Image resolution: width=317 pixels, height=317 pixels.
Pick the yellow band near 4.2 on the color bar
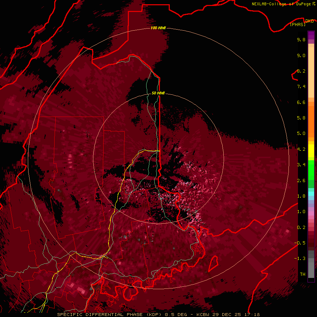tap(311, 151)
